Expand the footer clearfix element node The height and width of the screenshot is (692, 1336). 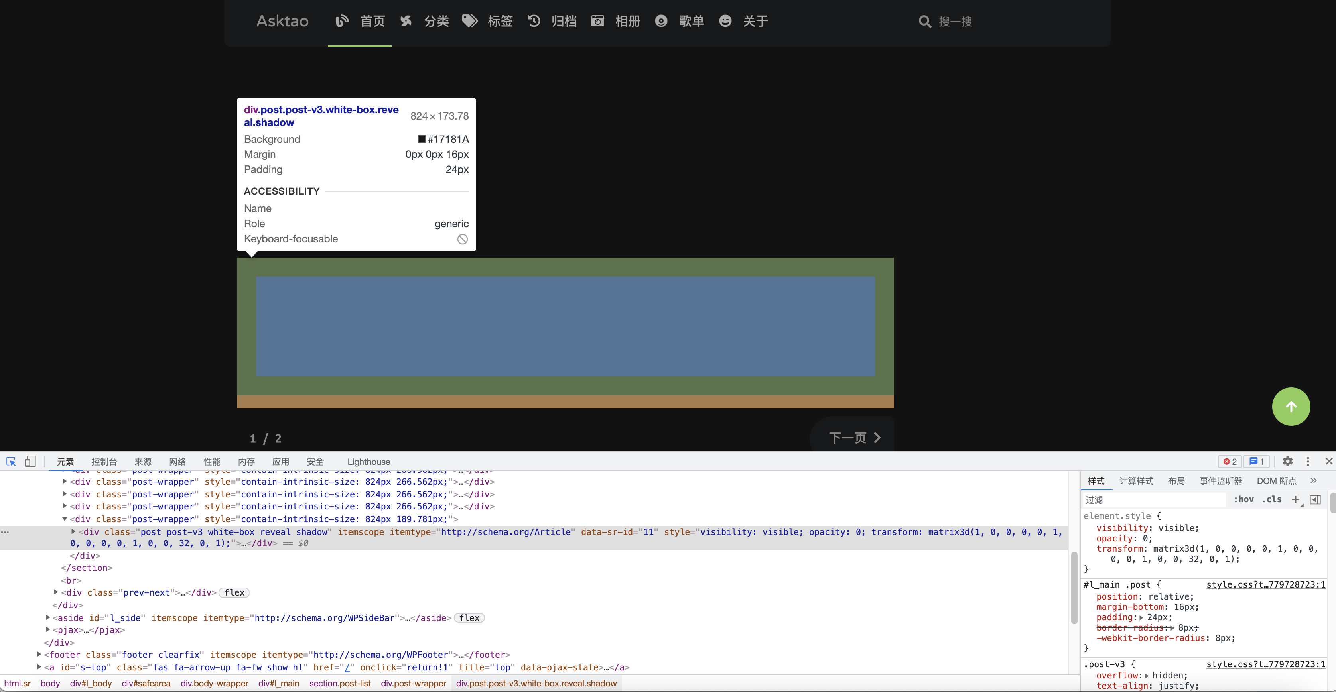[39, 655]
